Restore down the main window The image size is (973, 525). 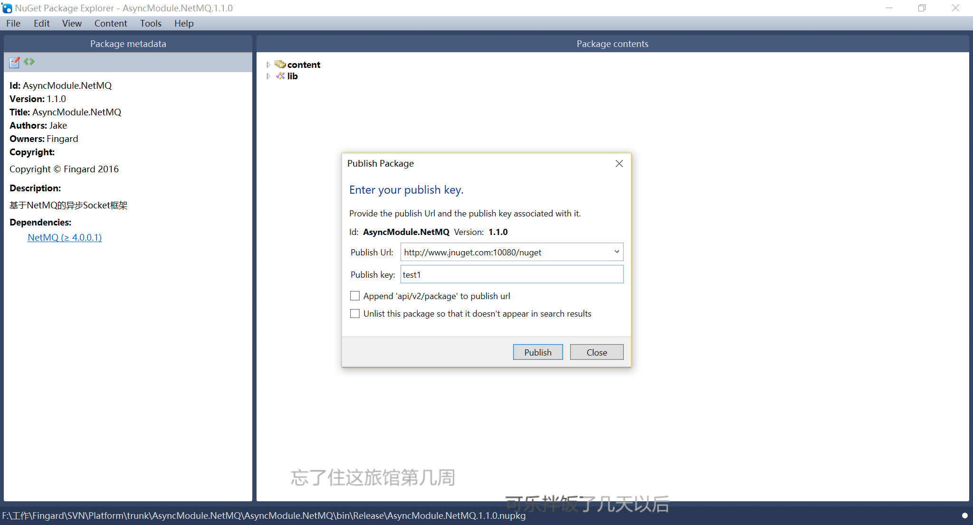pos(922,8)
